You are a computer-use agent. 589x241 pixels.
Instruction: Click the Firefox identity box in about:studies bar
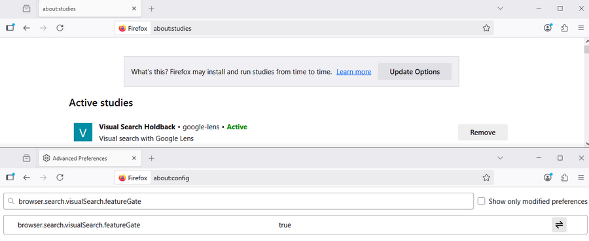click(133, 28)
